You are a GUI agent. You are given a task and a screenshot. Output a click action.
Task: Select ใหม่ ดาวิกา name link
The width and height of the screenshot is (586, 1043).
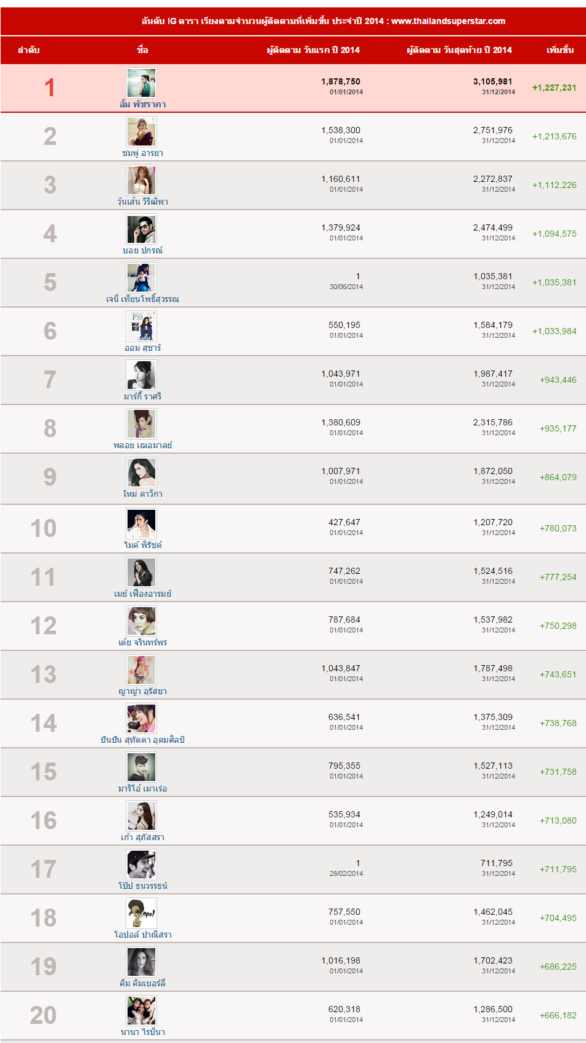click(x=142, y=494)
